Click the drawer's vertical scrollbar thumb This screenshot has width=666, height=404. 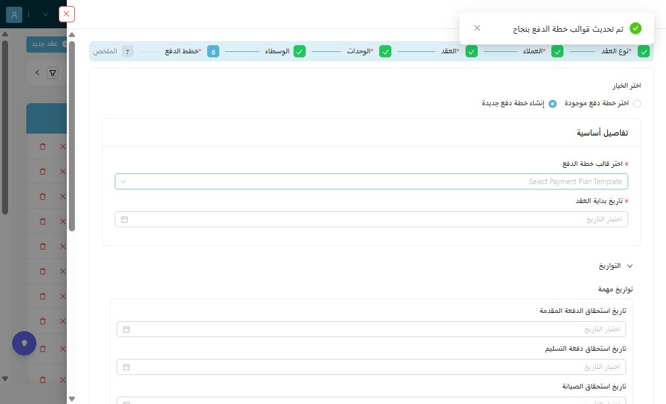pyautogui.click(x=72, y=136)
